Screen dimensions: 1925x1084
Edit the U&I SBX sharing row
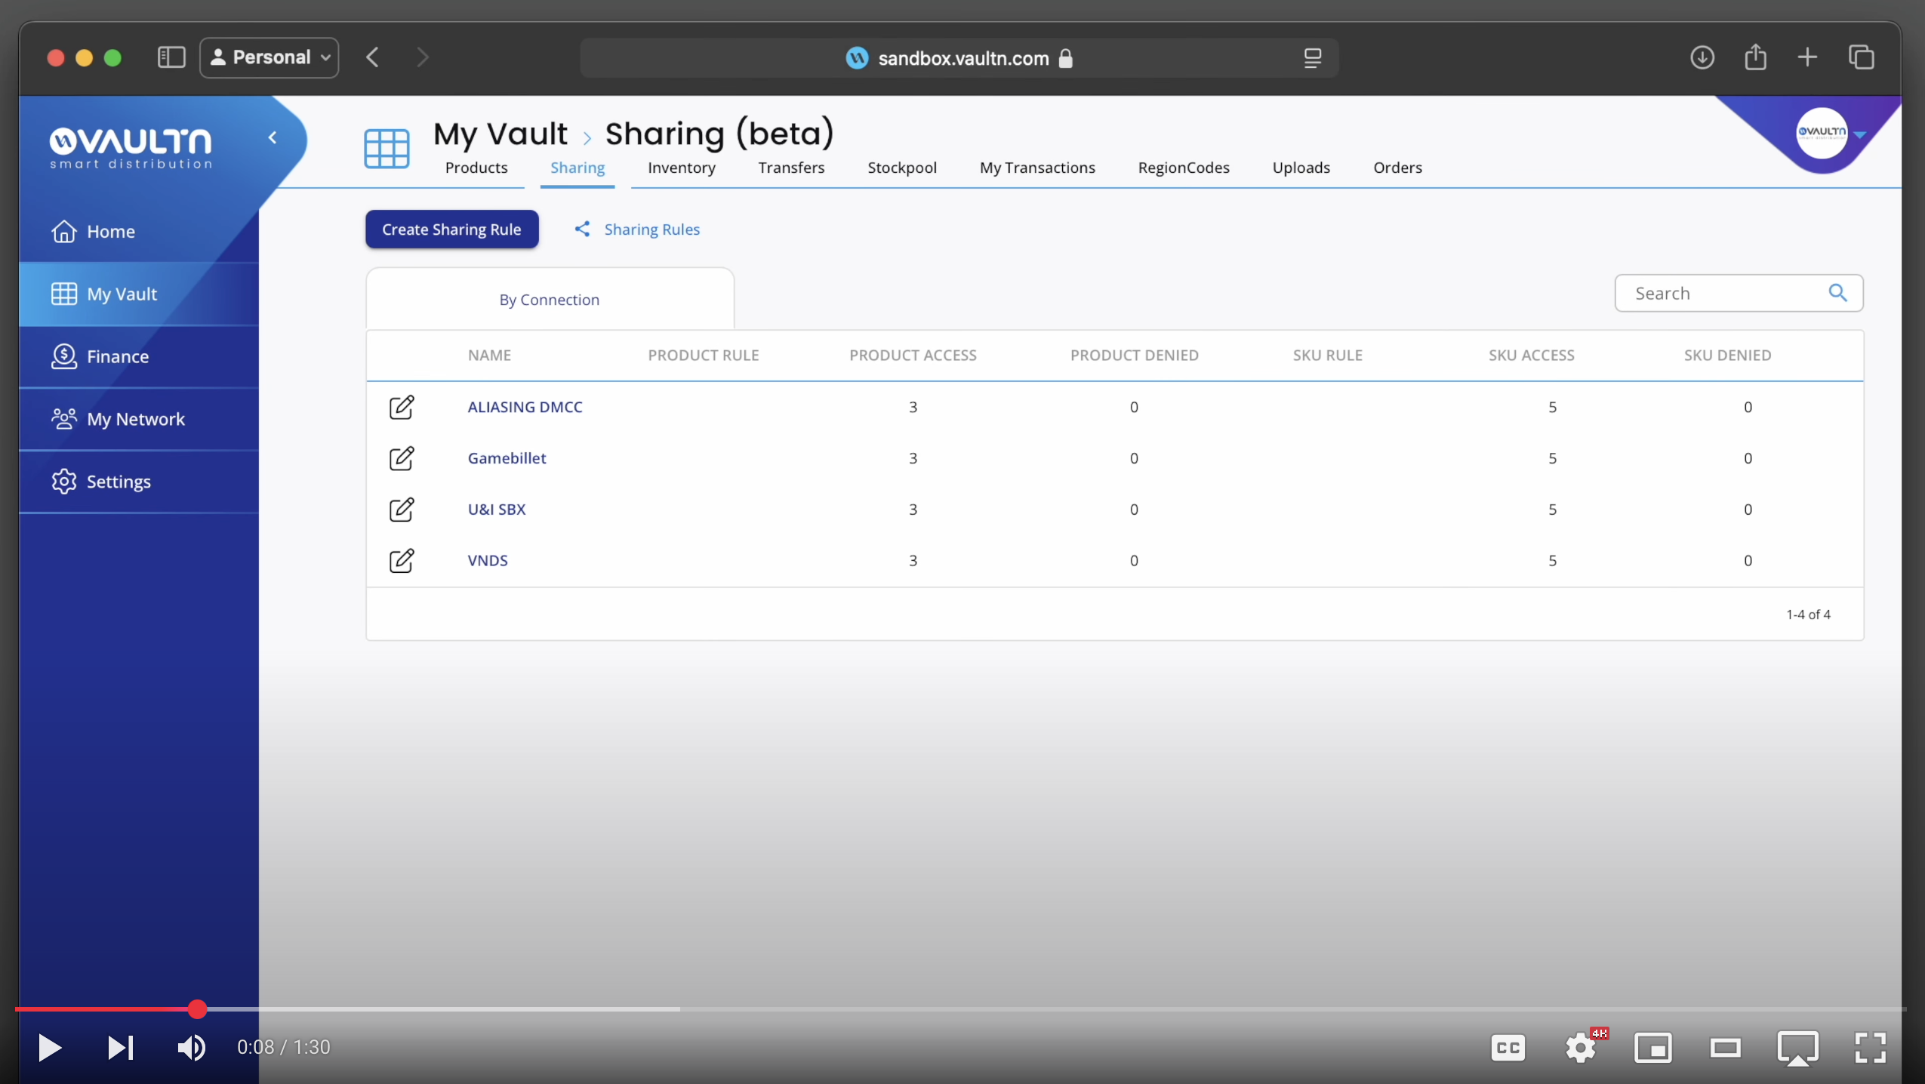pos(402,510)
